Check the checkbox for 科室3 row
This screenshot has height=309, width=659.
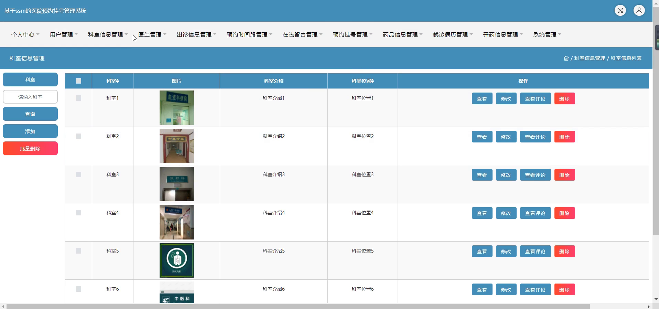click(x=78, y=174)
